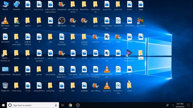Image resolution: width=193 pixels, height=108 pixels.
Task: Select the 'PEW VS TSERISE' image file
Action: (x=28, y=39)
